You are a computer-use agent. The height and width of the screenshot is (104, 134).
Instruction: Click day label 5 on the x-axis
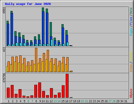[x=24, y=101]
